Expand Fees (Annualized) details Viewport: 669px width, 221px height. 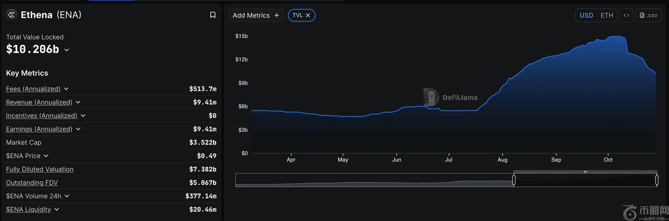(66, 89)
